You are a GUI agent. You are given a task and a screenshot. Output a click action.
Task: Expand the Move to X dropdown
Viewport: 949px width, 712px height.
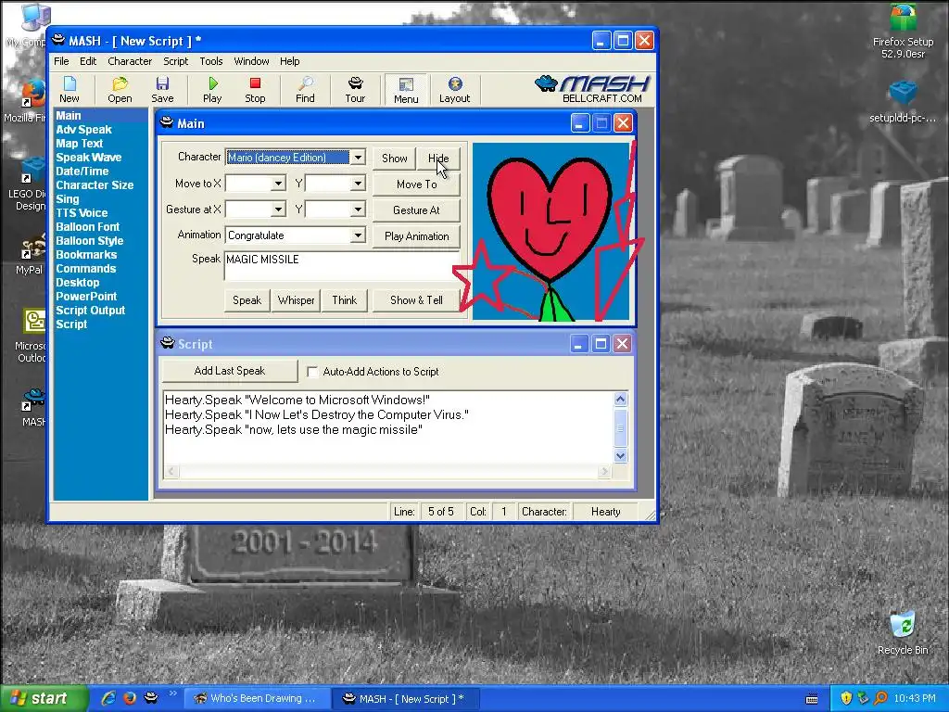[x=278, y=184]
